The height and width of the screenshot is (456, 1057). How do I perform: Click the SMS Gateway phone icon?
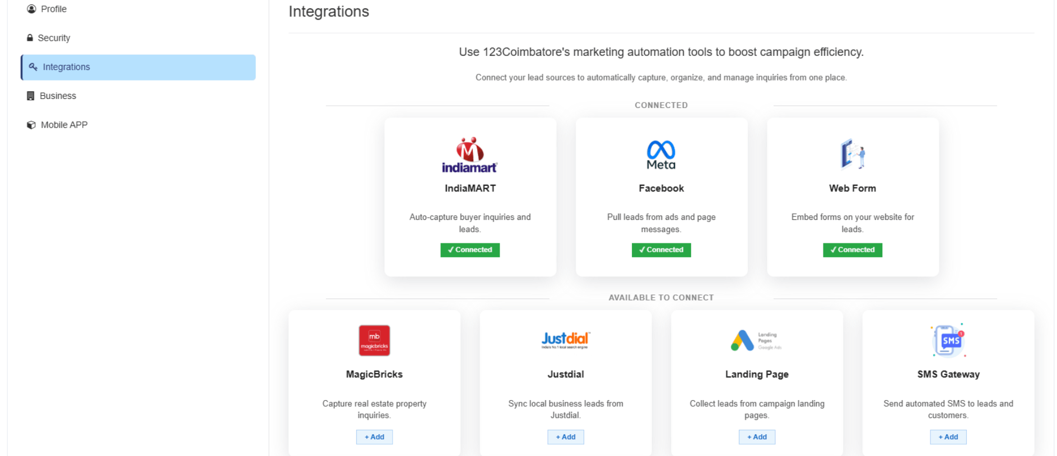pyautogui.click(x=948, y=340)
